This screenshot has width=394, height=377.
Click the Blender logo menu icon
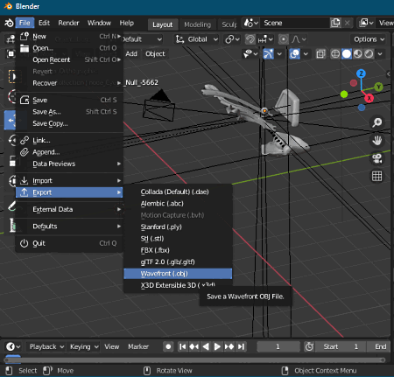click(x=9, y=23)
